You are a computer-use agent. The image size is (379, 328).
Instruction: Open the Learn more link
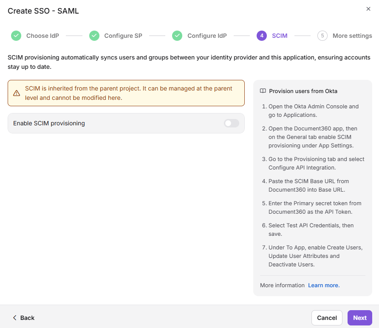324,285
